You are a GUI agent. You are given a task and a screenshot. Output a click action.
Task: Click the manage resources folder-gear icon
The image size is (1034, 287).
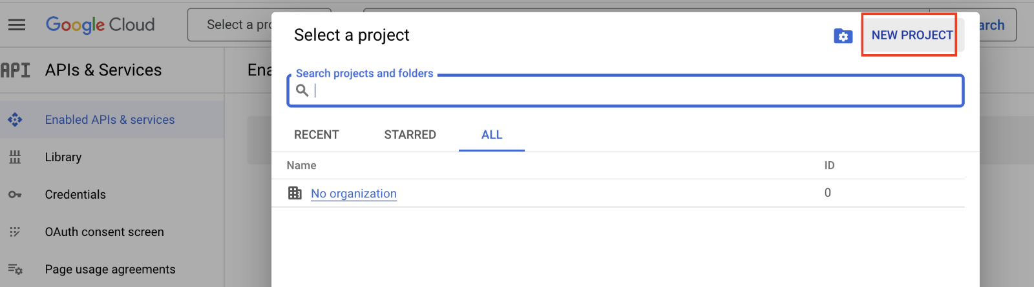[x=843, y=35]
